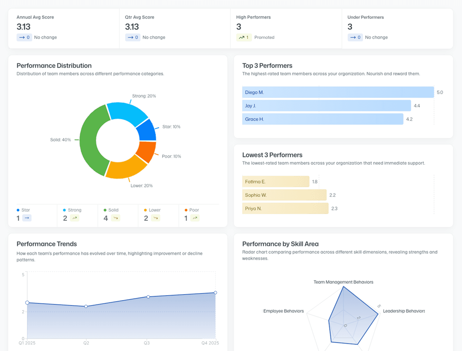462x351 pixels.
Task: Click the Annual Avg Score no-change arrow badge
Action: 24,37
